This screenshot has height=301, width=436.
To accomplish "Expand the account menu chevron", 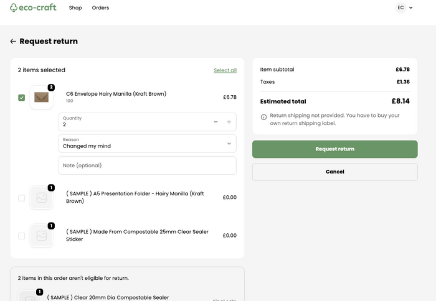I will tap(411, 8).
